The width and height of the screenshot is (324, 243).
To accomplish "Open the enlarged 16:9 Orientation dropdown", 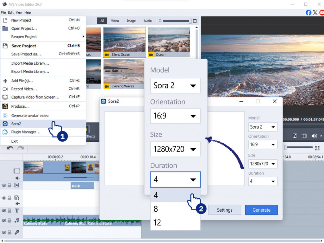I will 175,116.
